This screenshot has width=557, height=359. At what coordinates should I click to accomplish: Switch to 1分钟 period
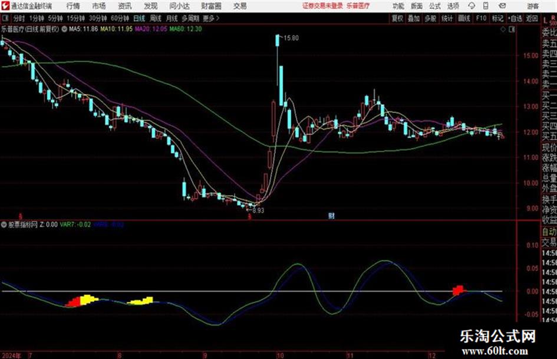point(36,18)
